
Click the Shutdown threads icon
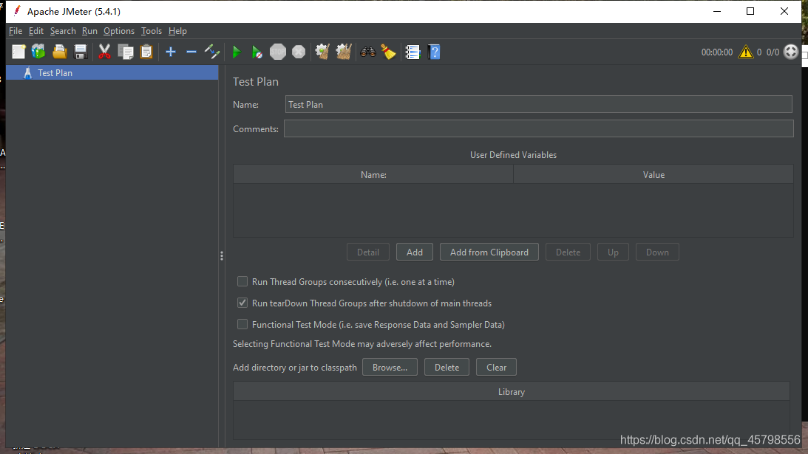coord(299,52)
